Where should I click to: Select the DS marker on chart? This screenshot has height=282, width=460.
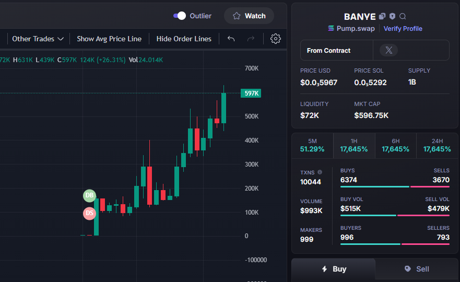coord(89,214)
